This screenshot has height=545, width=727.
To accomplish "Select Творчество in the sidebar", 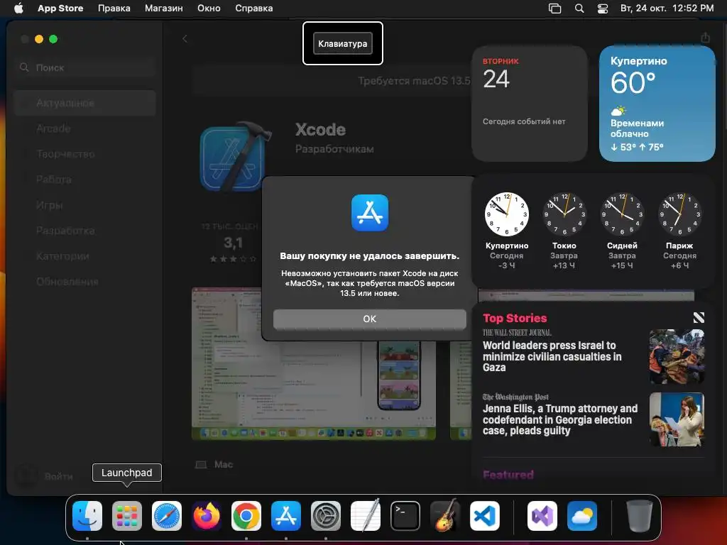I will click(x=85, y=154).
